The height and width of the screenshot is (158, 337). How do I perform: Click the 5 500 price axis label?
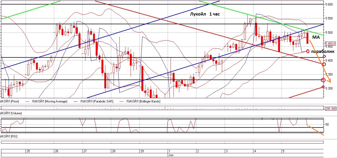(x=329, y=32)
